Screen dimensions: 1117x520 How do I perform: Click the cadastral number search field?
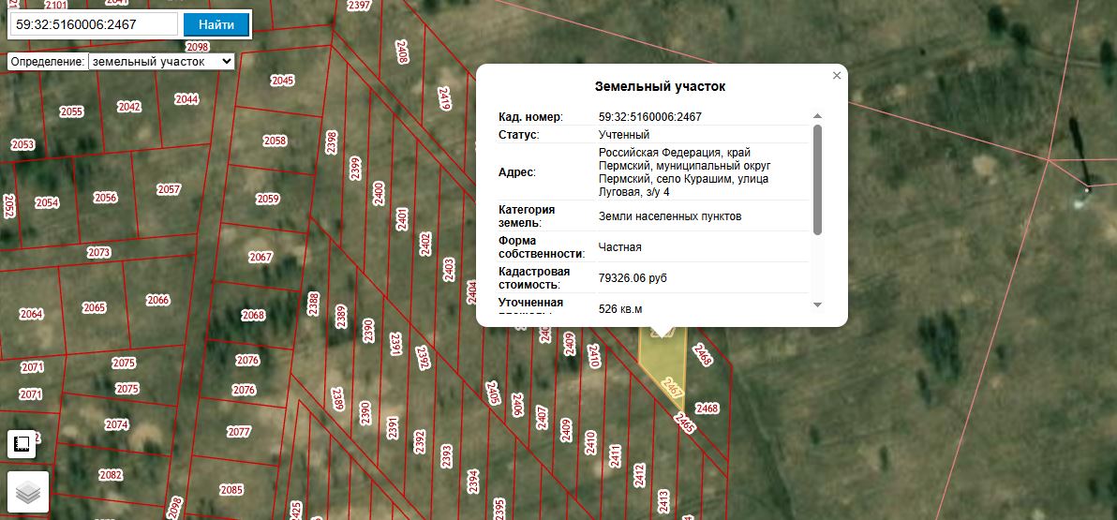(94, 24)
